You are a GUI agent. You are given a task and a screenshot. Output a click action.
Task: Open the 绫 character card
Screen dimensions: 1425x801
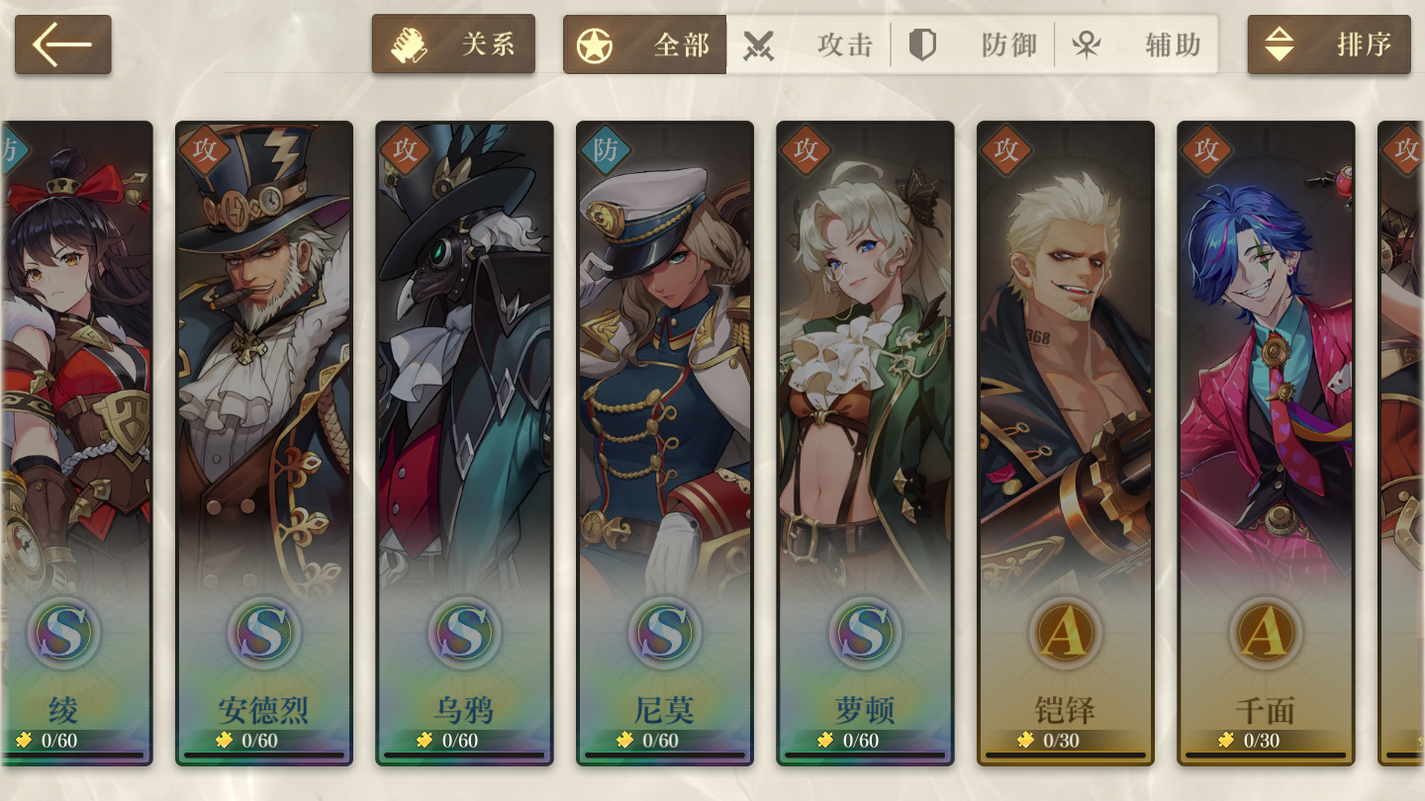point(76,443)
